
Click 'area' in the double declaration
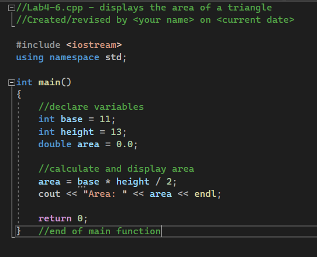tap(88, 144)
